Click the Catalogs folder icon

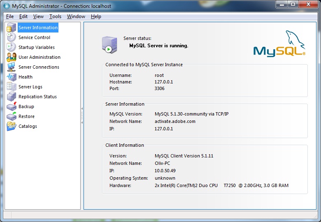(x=11, y=126)
